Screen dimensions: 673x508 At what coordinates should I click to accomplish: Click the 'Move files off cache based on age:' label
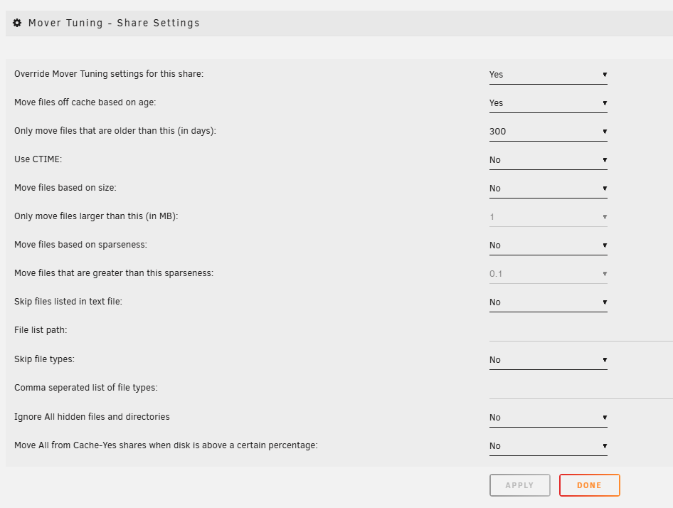pyautogui.click(x=85, y=102)
